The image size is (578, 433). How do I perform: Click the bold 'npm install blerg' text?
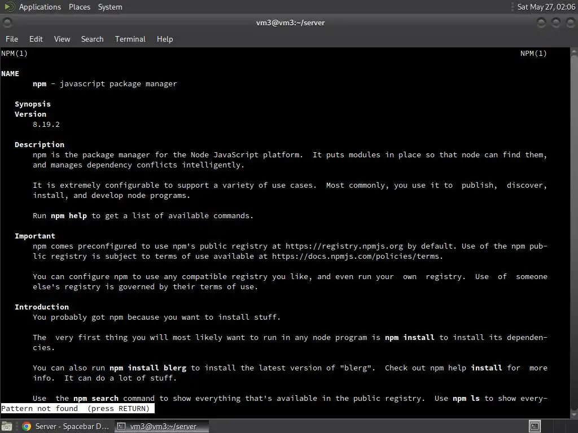tap(148, 368)
